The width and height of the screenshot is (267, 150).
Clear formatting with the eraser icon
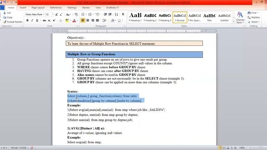click(76, 15)
